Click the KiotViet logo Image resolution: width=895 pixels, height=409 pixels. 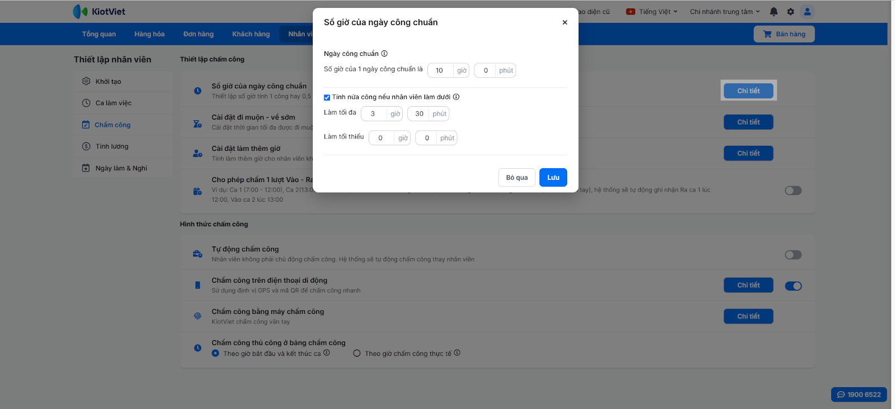tap(99, 12)
